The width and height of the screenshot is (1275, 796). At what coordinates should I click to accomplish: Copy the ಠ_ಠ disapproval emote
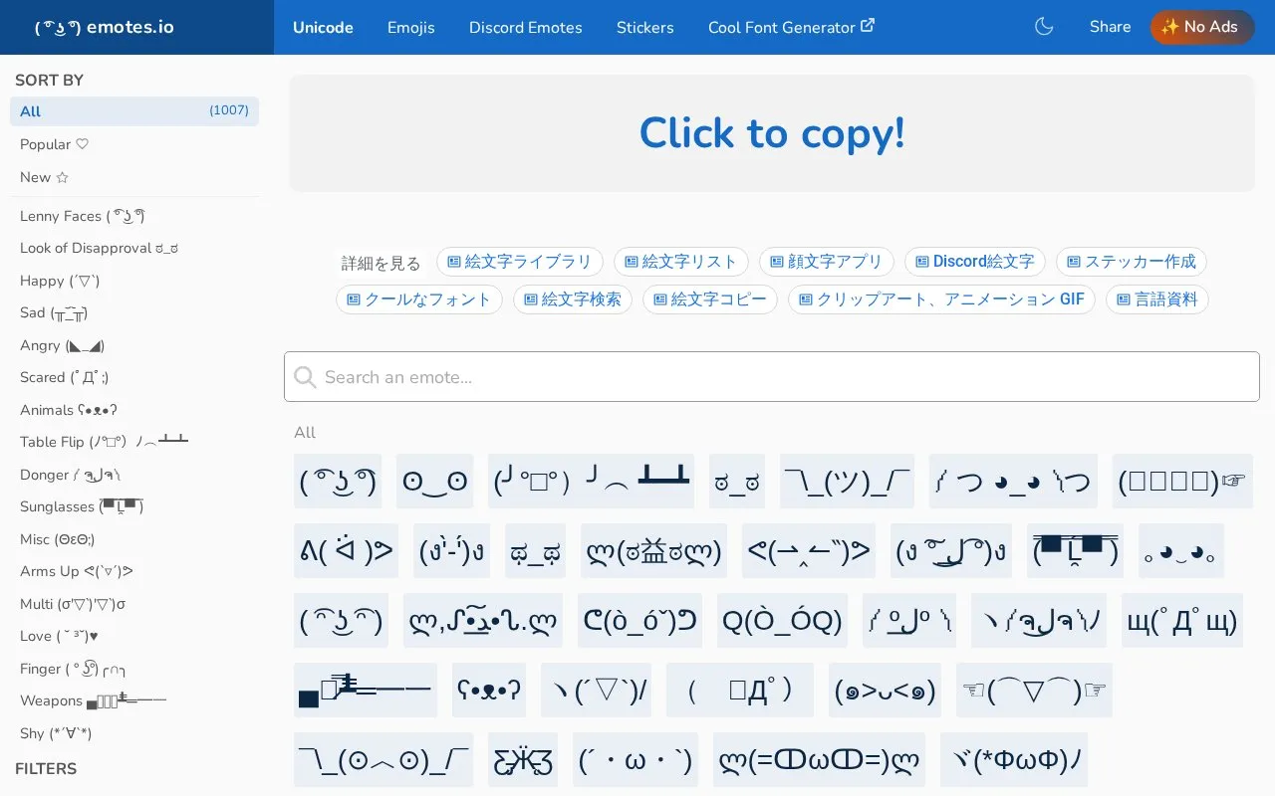point(737,482)
